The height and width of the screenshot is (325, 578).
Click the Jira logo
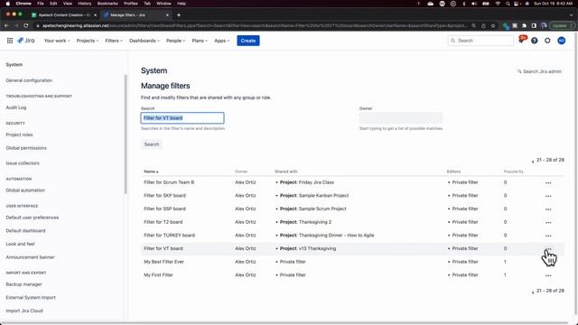26,41
